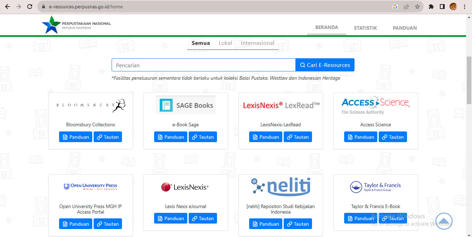
Task: Click the Open University Press logo
Action: click(x=91, y=187)
